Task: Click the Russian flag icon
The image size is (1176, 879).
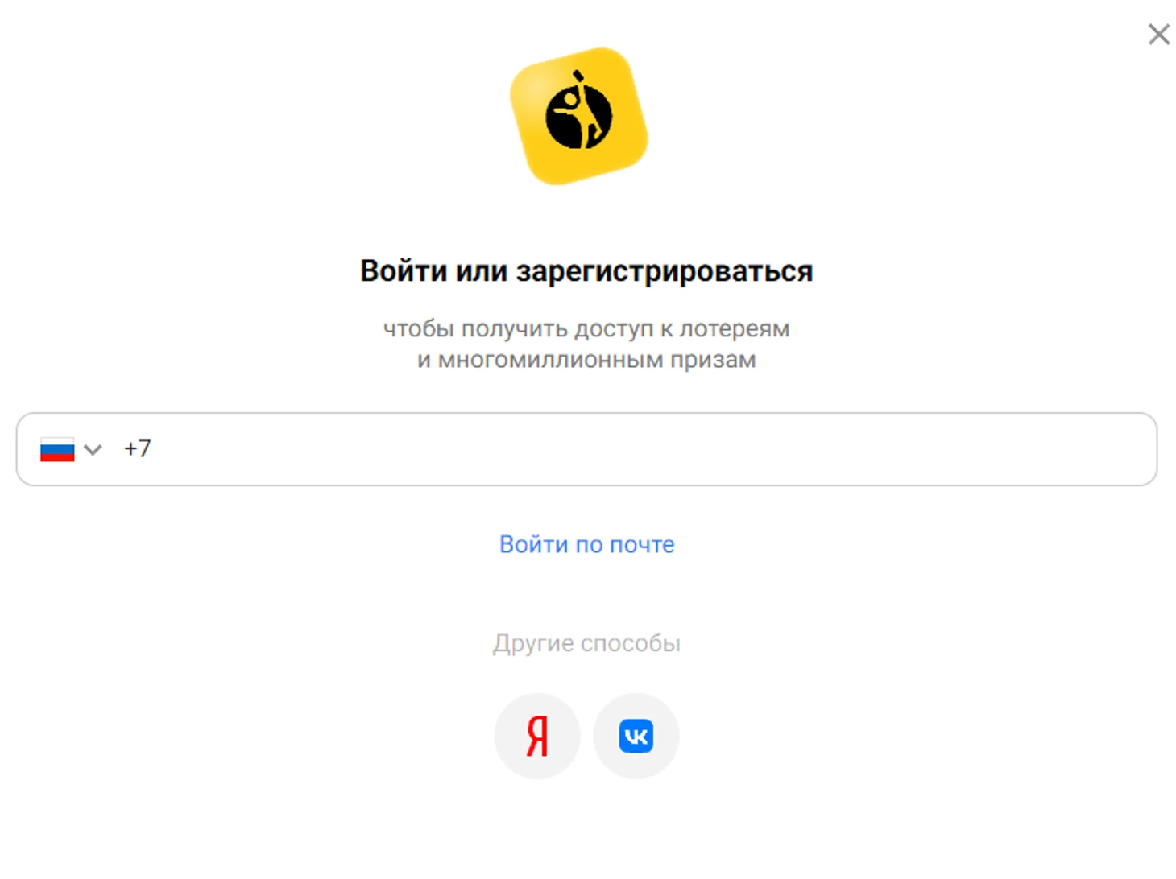Action: [57, 449]
